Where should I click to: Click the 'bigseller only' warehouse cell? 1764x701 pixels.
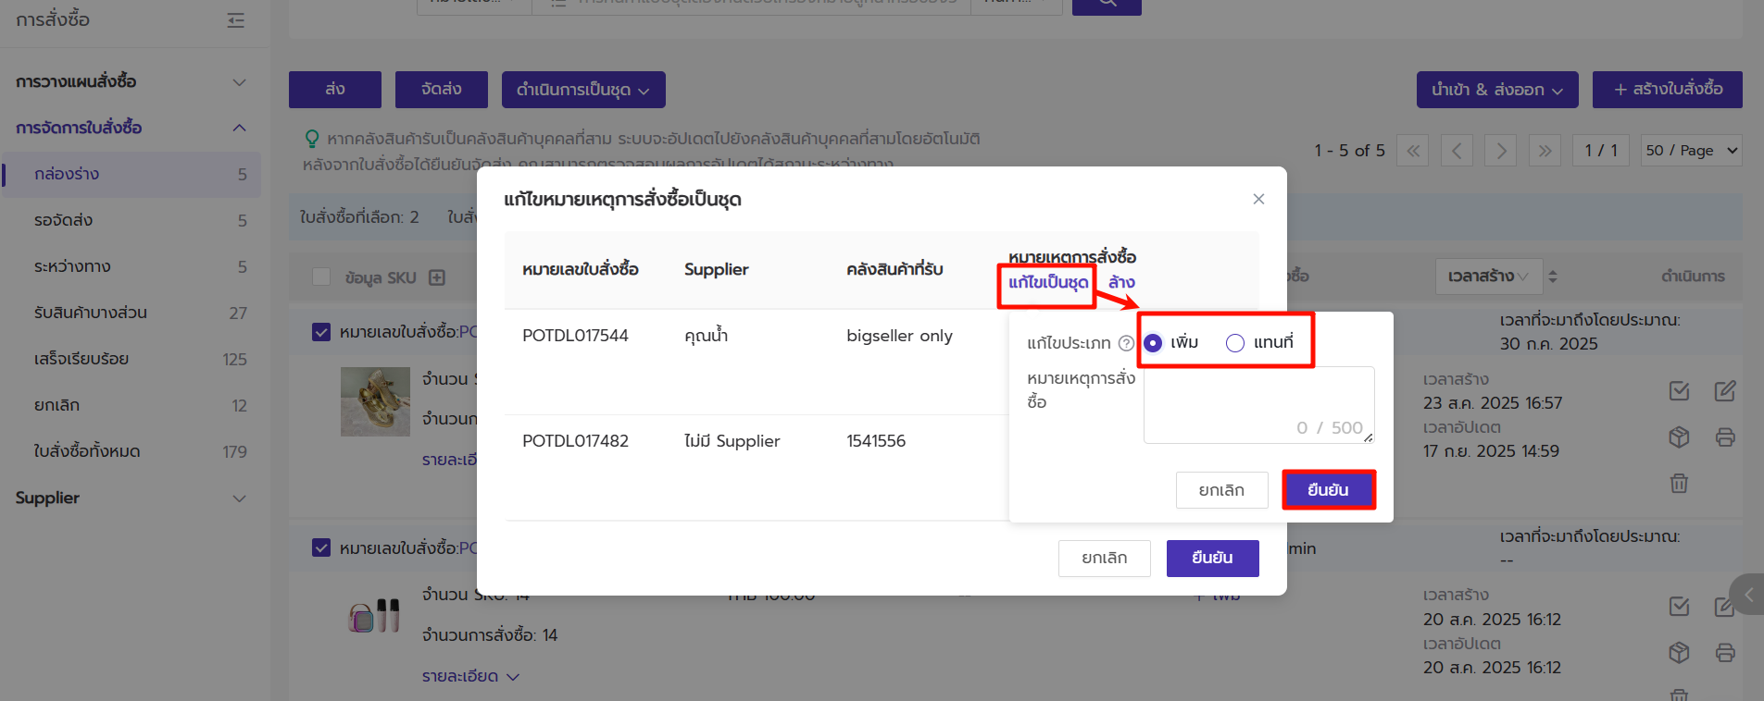tap(899, 336)
